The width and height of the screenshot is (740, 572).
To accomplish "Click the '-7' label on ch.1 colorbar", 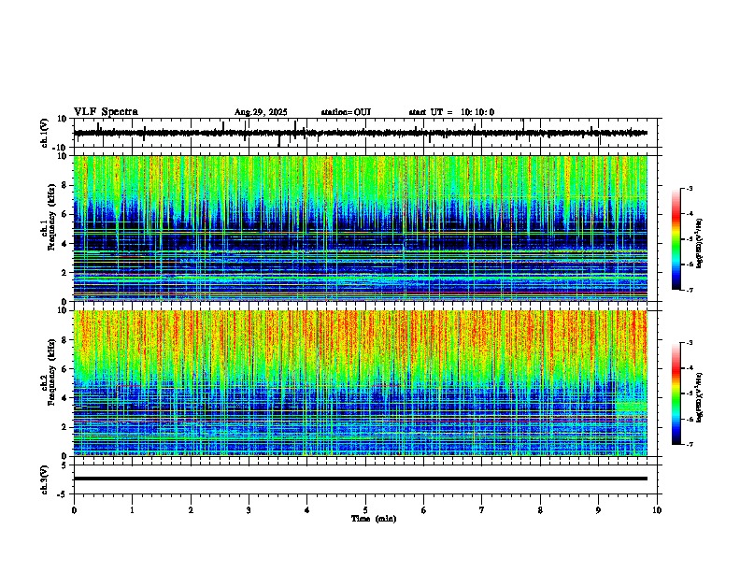I will 690,290.
